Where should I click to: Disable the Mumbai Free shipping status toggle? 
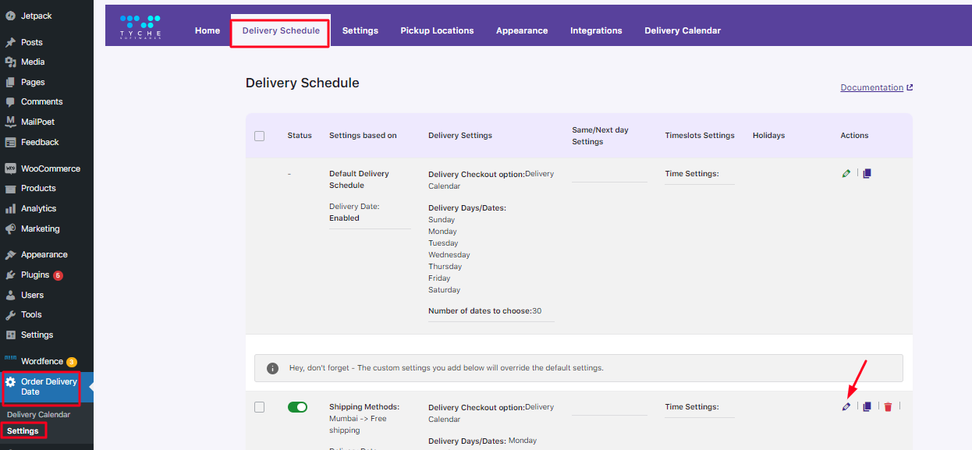297,407
